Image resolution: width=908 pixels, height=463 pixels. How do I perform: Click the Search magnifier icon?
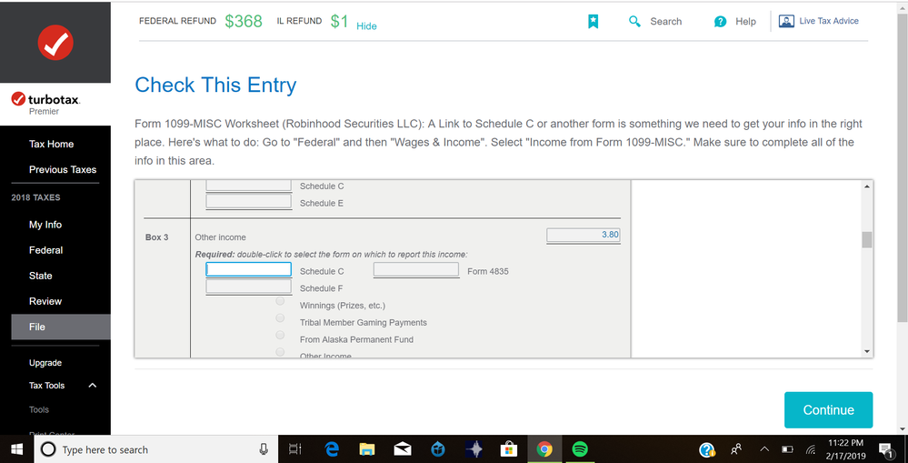634,21
